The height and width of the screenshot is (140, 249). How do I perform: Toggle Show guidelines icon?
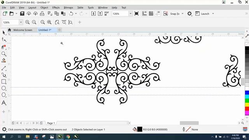[158, 14]
